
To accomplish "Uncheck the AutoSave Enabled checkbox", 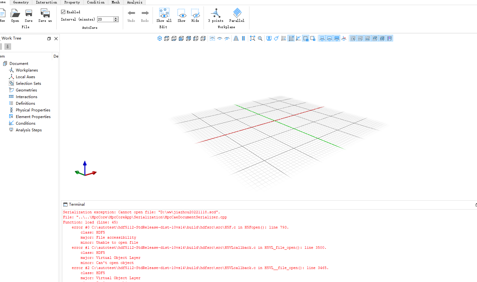I will pyautogui.click(x=63, y=12).
